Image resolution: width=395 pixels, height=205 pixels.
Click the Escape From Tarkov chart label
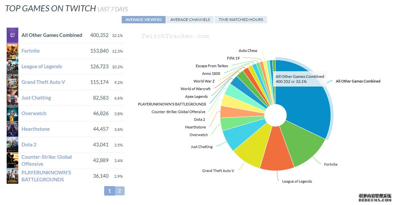(x=212, y=66)
